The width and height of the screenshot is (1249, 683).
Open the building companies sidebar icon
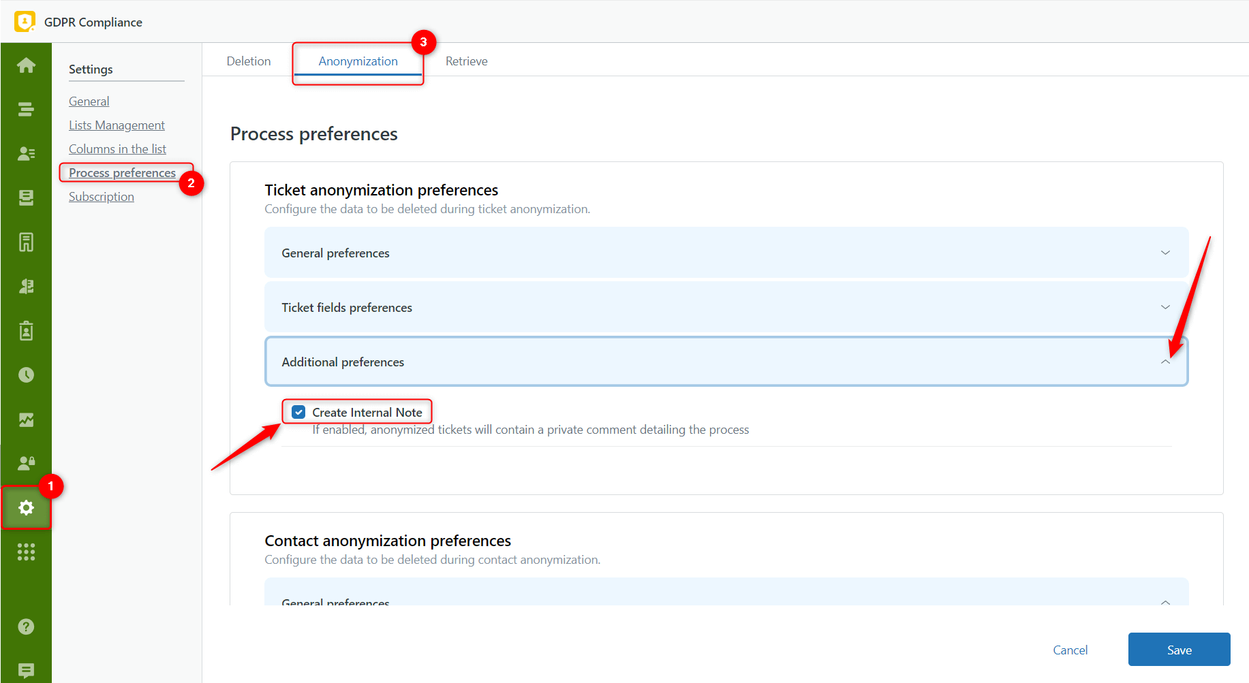pyautogui.click(x=26, y=242)
